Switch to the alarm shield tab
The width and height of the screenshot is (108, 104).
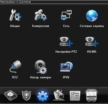coord(26,95)
